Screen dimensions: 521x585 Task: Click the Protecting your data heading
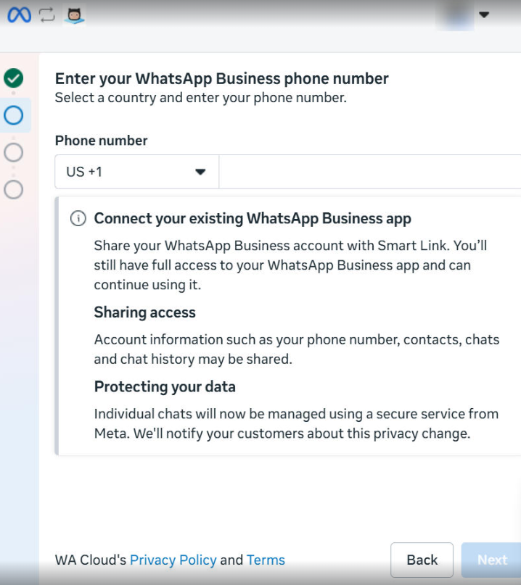pos(165,386)
